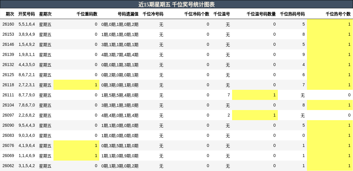Click winning numbers 3,8,9,4,9
This screenshot has width=353, height=171.
pyautogui.click(x=27, y=34)
